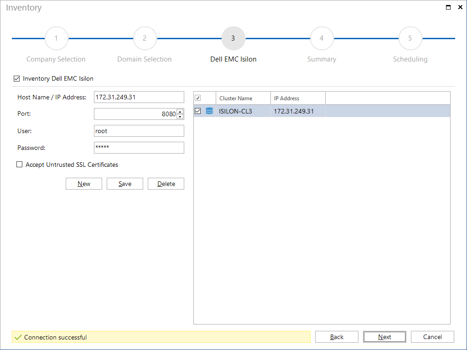Click the Next button
Screen dimensions: 467x350
[x=384, y=337]
